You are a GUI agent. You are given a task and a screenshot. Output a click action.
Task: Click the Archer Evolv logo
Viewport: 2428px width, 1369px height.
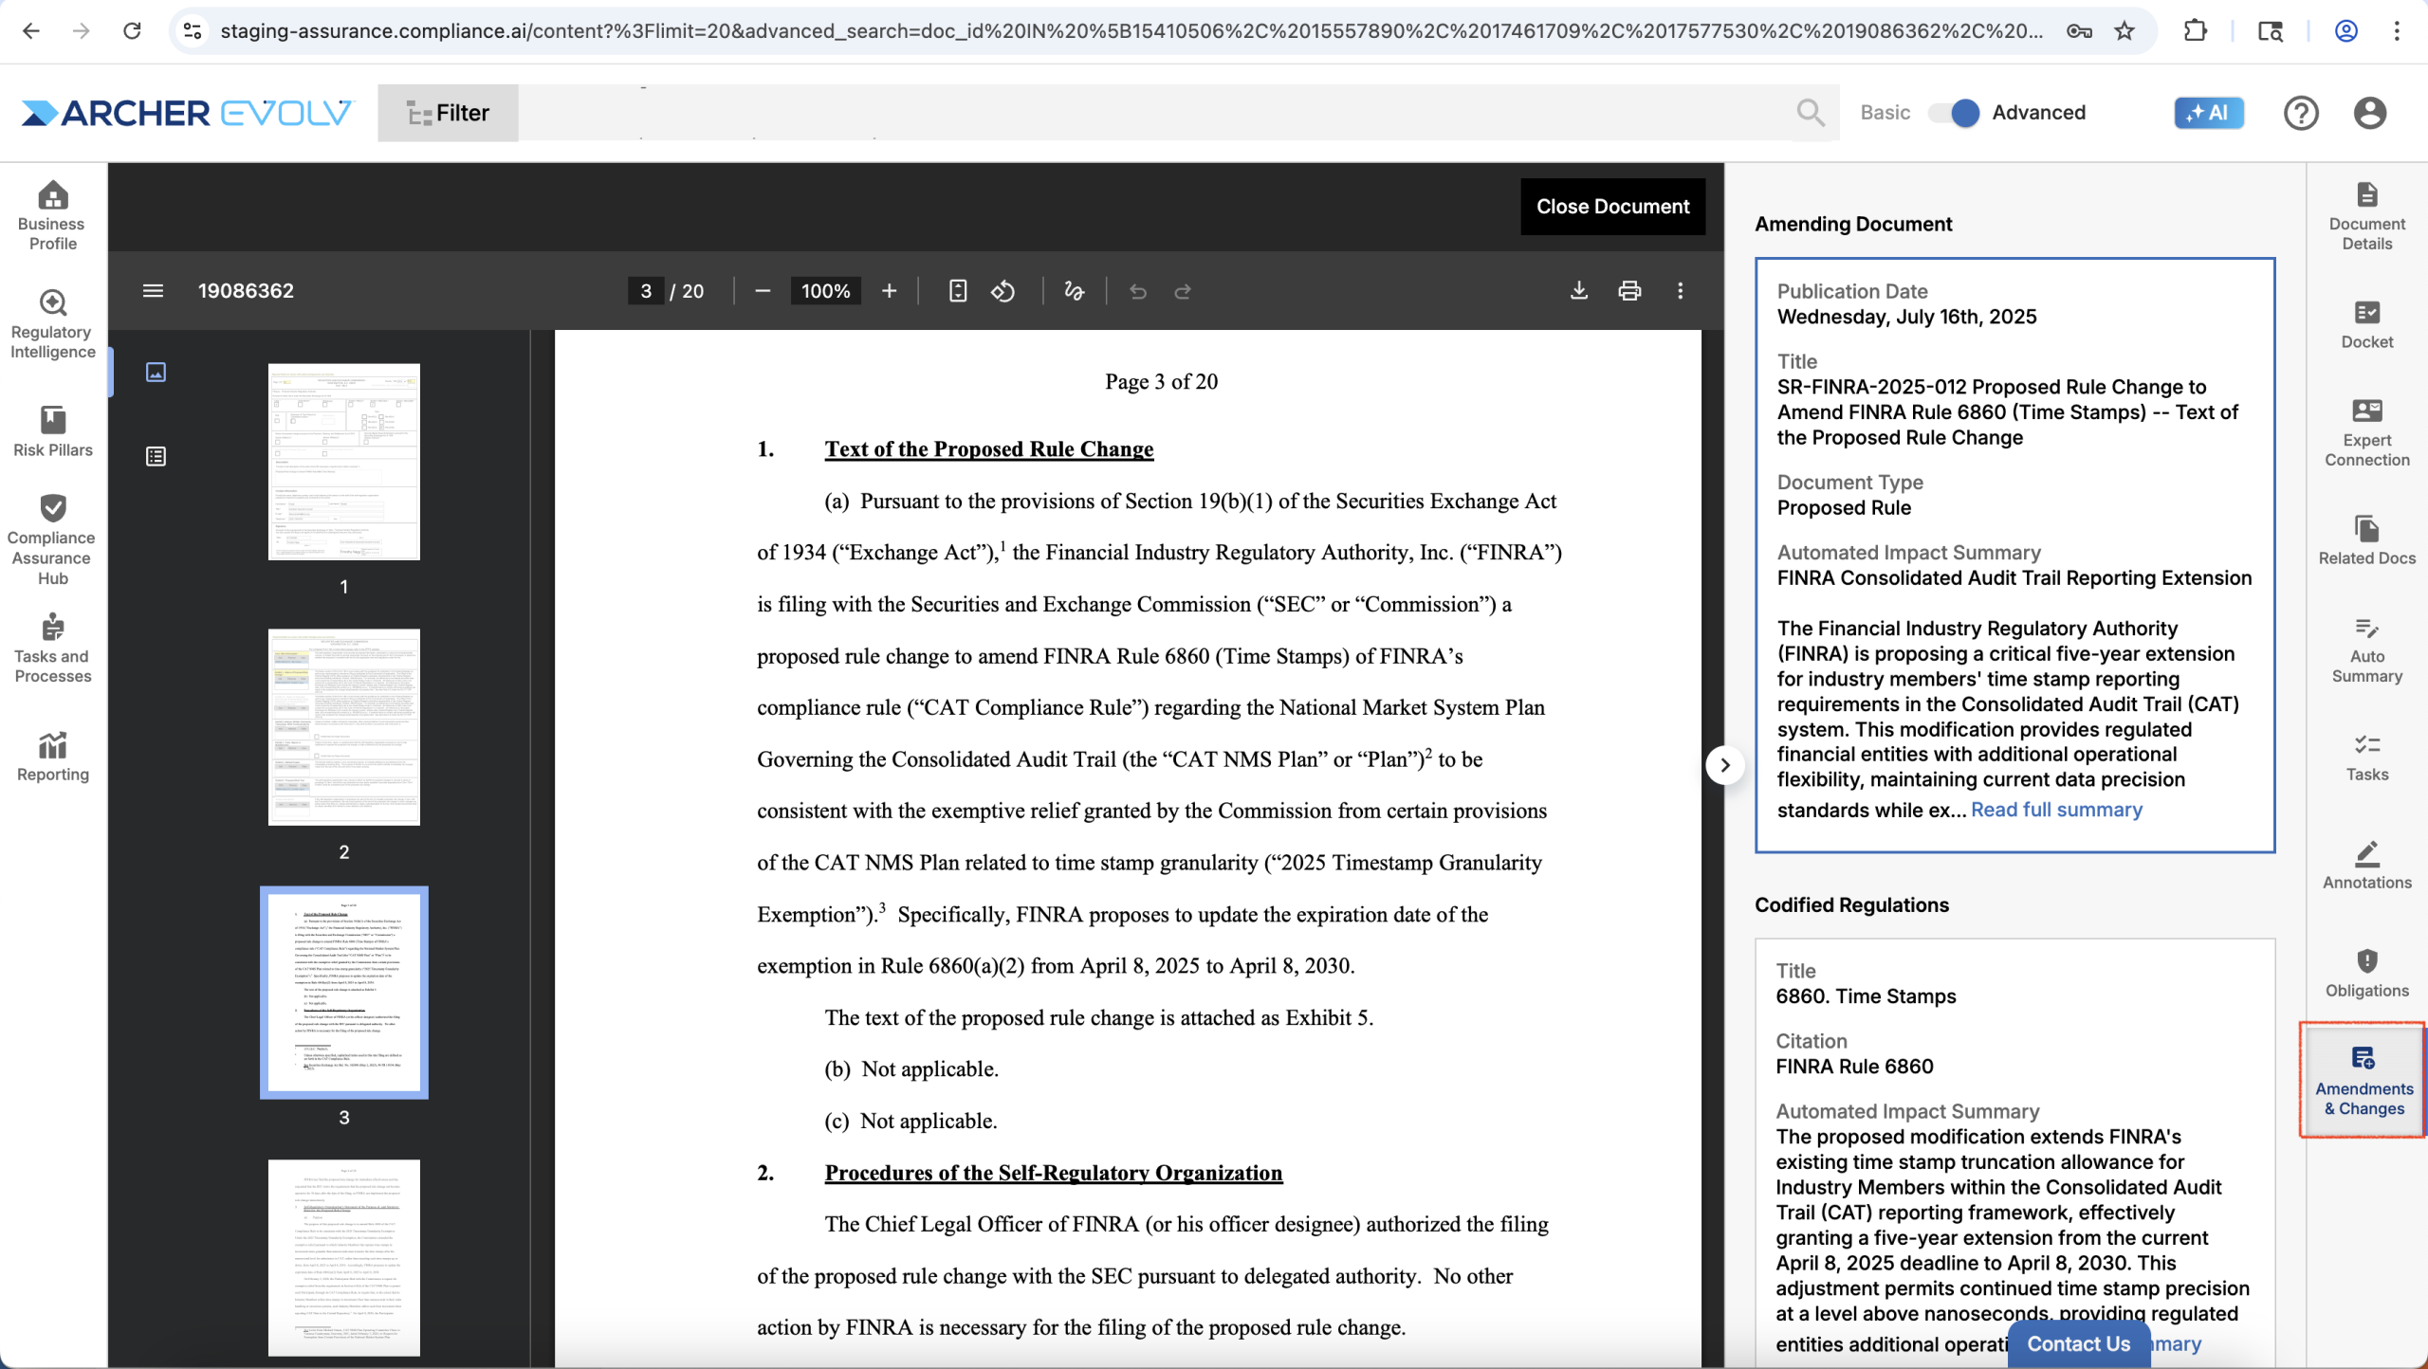pyautogui.click(x=188, y=113)
